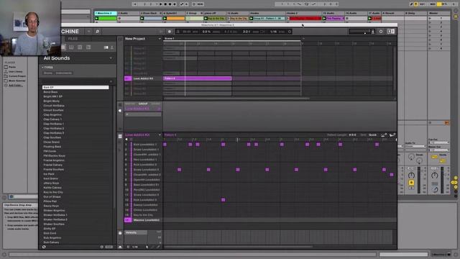Click the lone note on row 12
The width and height of the screenshot is (460, 259).
click(224, 200)
